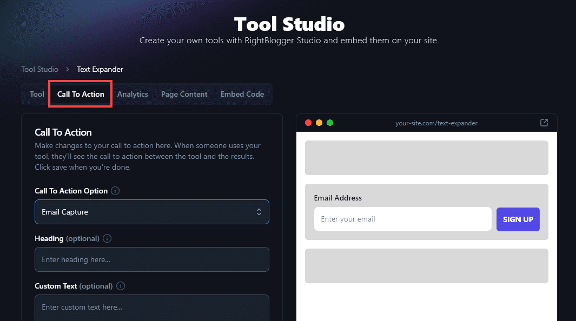Click the Enter your email field
Image resolution: width=576 pixels, height=321 pixels.
pyautogui.click(x=402, y=219)
